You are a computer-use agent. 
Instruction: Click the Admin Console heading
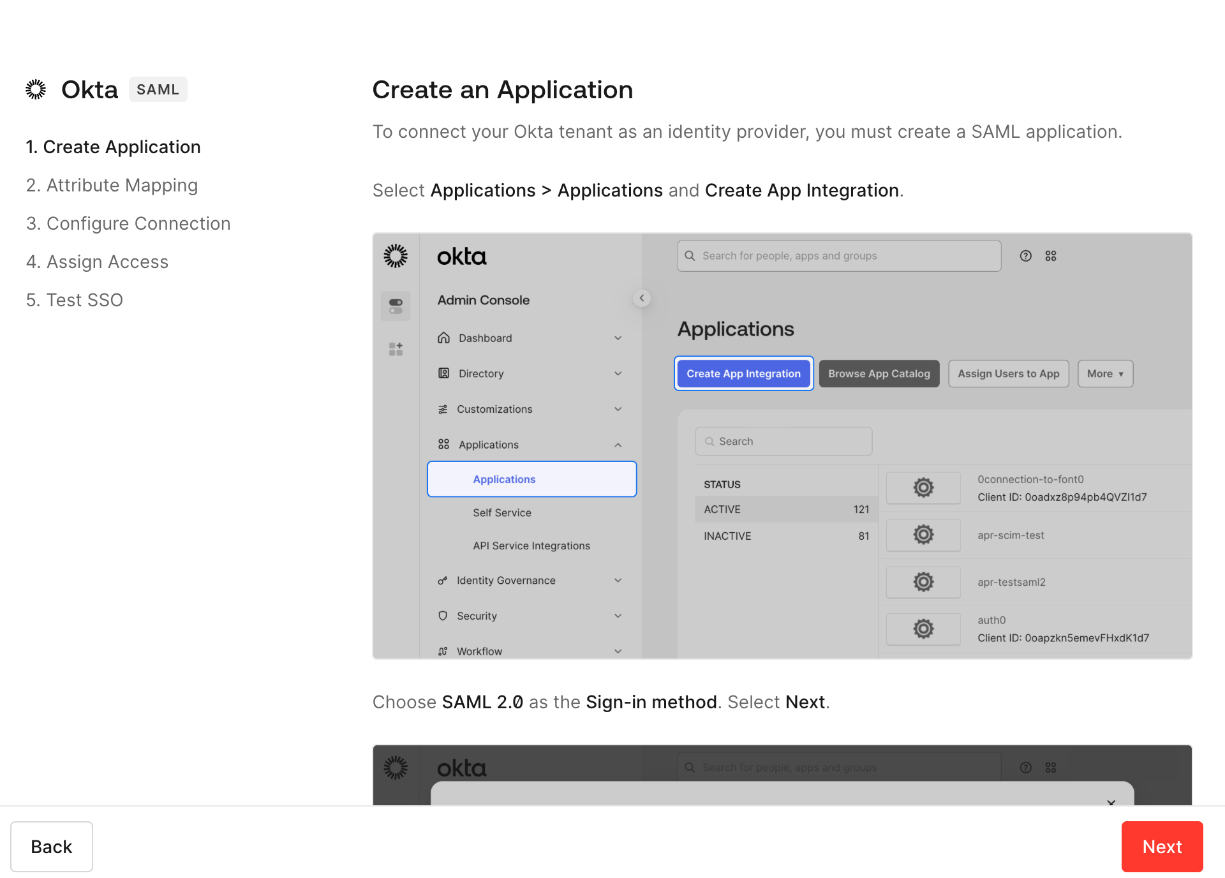tap(484, 300)
